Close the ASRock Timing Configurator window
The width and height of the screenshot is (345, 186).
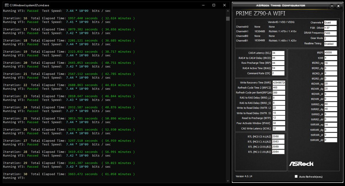339,5
